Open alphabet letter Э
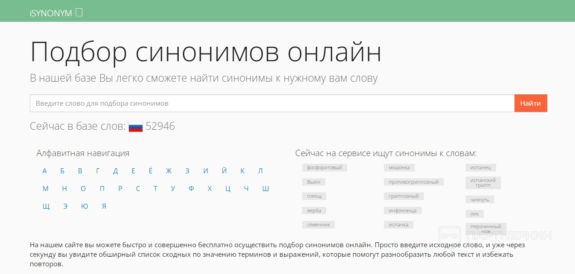The width and height of the screenshot is (575, 274). pyautogui.click(x=65, y=206)
